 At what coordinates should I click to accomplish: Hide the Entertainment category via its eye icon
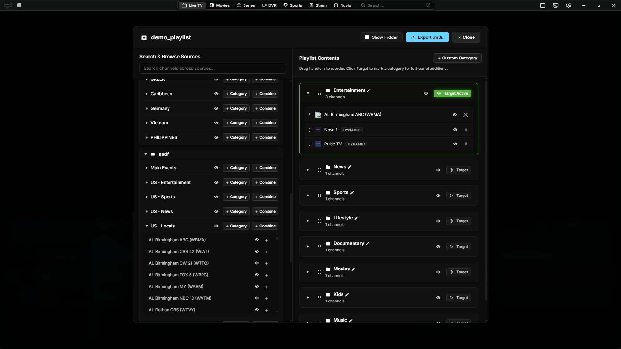[426, 93]
